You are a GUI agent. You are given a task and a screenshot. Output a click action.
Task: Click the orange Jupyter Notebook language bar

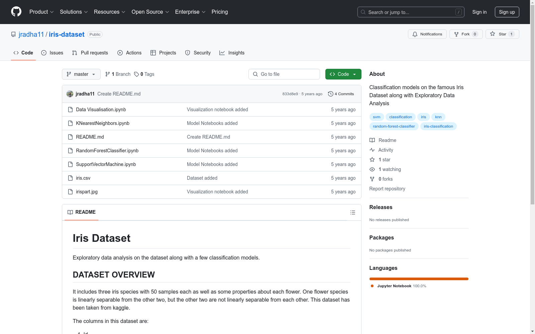pos(419,279)
